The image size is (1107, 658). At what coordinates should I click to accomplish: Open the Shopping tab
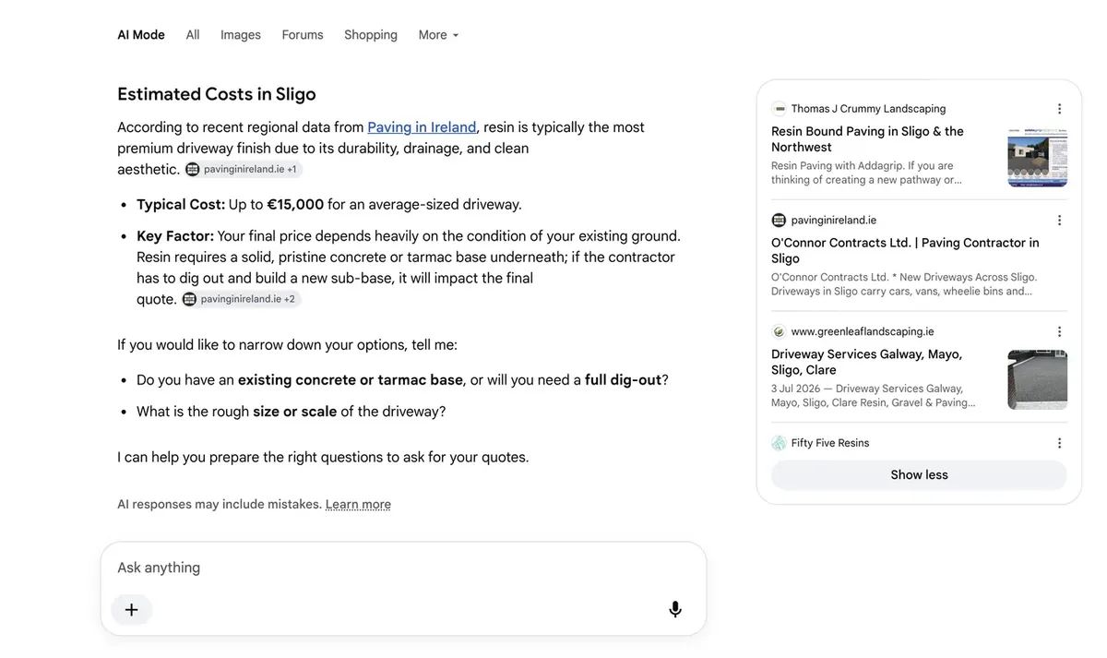(371, 35)
